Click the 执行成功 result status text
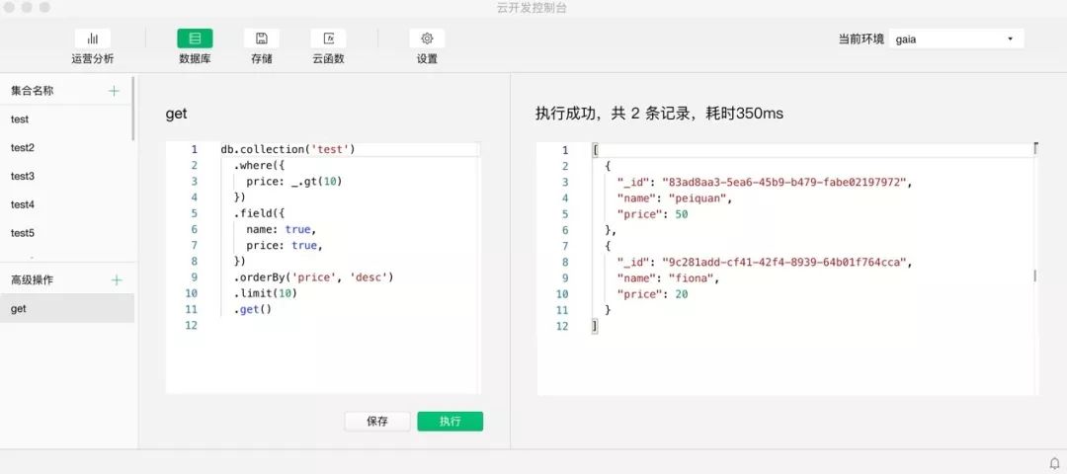 659,114
